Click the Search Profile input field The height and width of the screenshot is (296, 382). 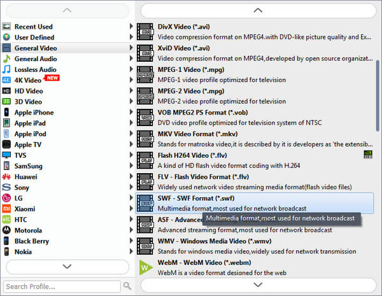(61, 286)
